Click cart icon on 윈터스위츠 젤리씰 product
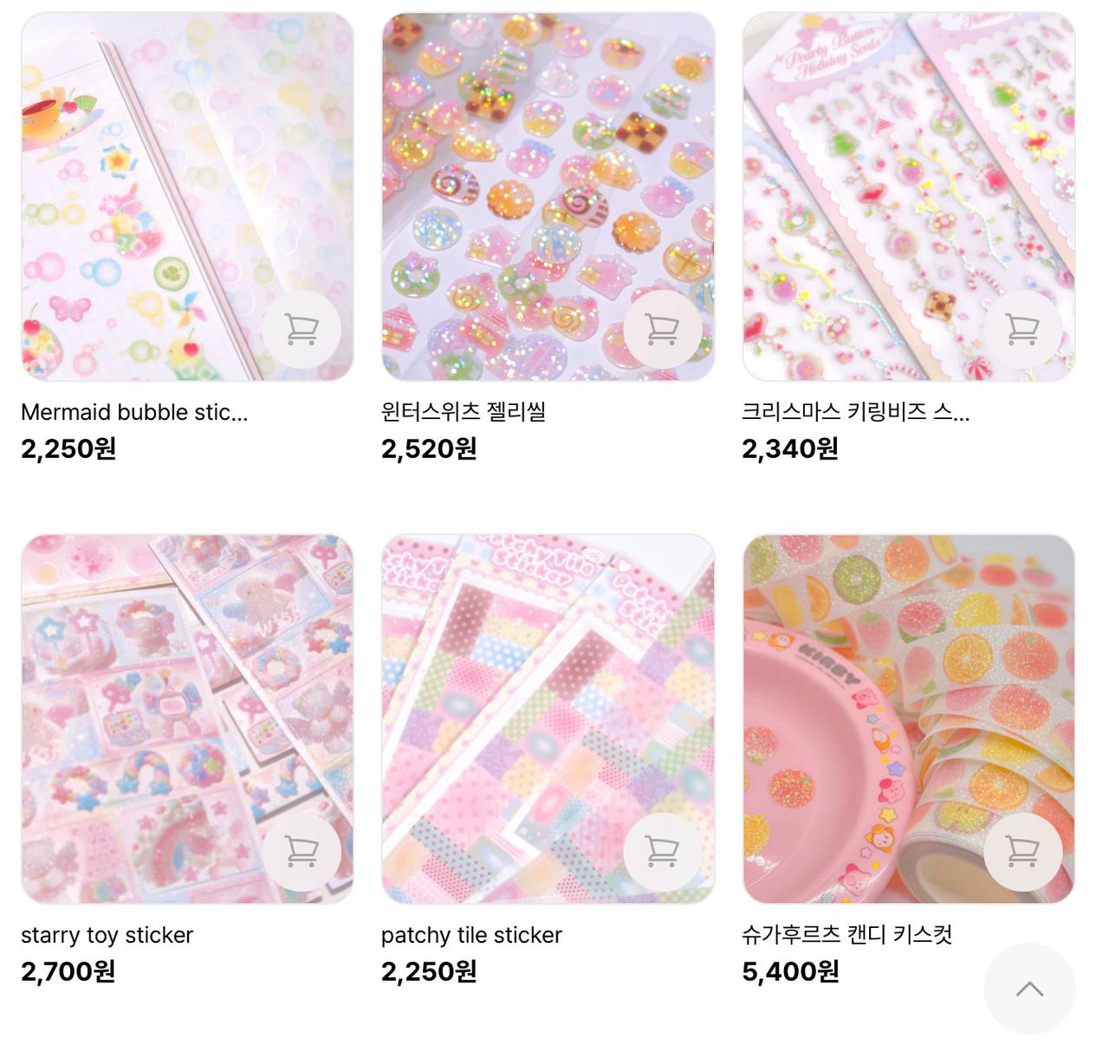Screen dimensions: 1109x1044 pyautogui.click(x=662, y=330)
